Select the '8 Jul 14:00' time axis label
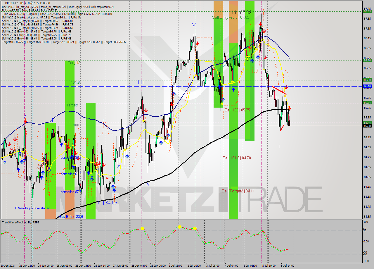The image size is (374, 269). pos(288,266)
